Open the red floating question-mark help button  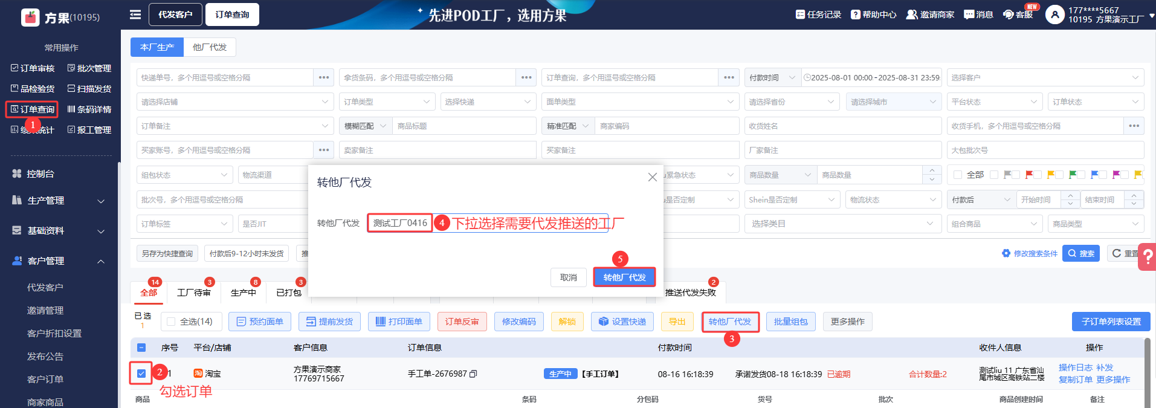click(x=1147, y=257)
